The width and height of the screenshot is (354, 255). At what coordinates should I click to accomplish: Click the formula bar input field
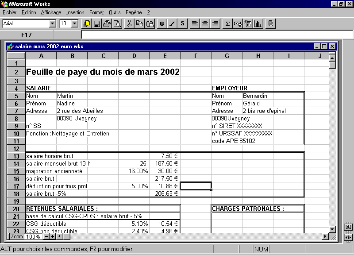click(x=212, y=35)
